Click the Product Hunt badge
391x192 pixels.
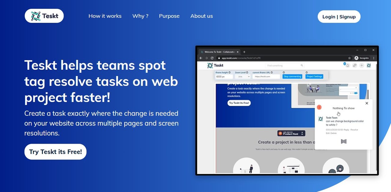tap(291, 133)
